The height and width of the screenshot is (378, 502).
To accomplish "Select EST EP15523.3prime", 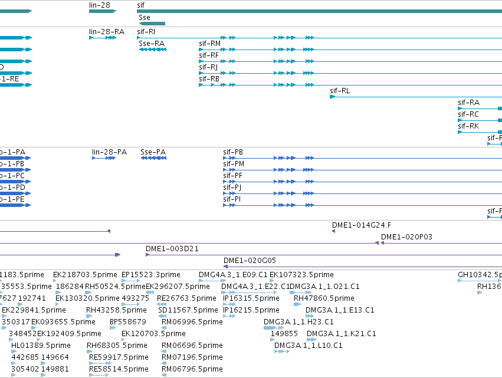I will click(x=151, y=275).
